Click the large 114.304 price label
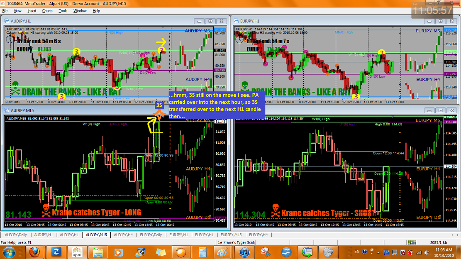This screenshot has width=461, height=259. pyautogui.click(x=250, y=215)
